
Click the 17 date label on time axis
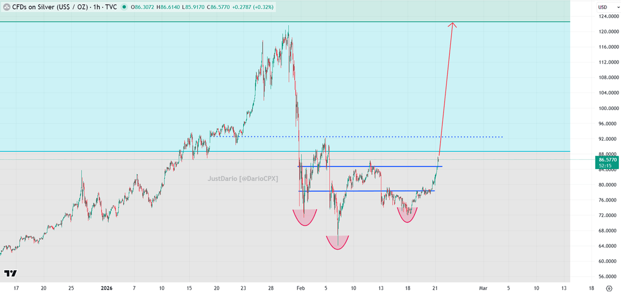pos(16,288)
